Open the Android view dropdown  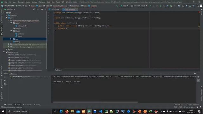(10, 9)
